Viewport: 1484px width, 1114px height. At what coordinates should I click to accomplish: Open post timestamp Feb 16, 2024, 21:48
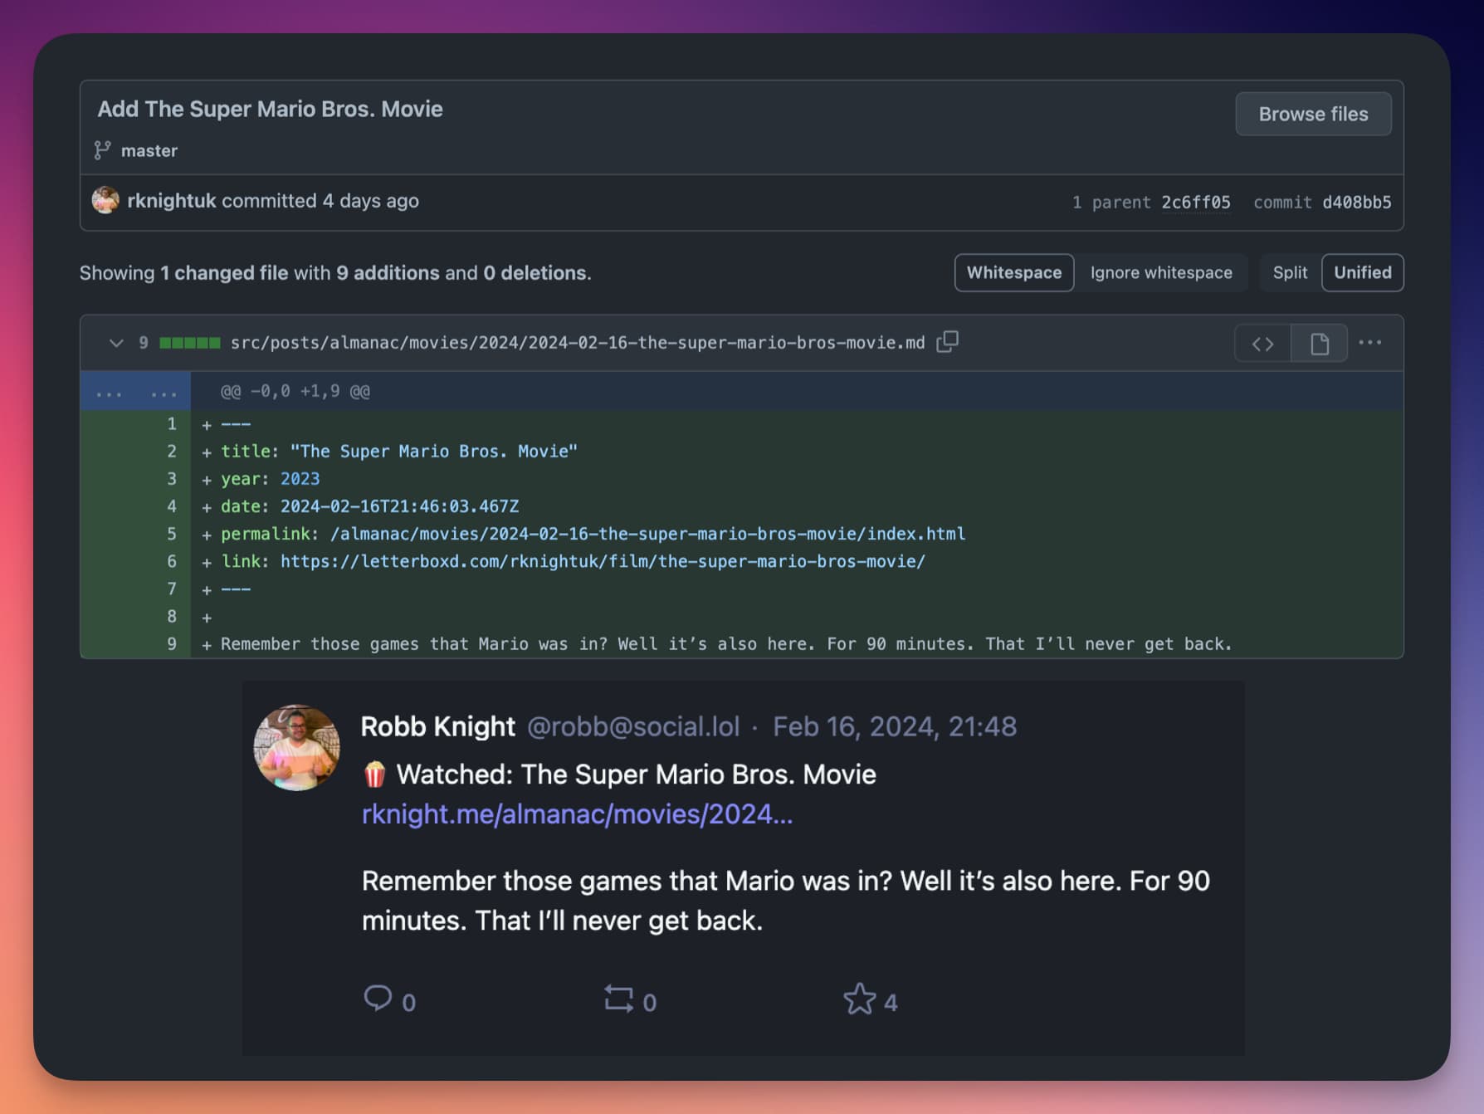895,726
